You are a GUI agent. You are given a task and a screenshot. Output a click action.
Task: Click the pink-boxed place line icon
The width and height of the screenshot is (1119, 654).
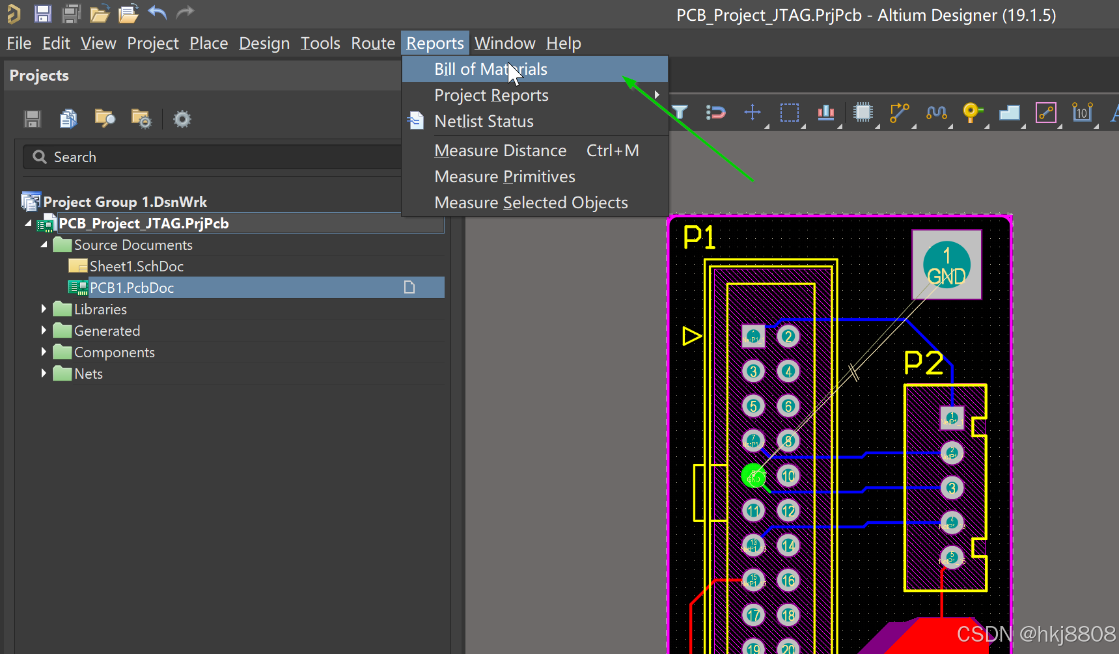tap(1046, 113)
